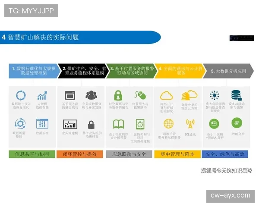
Task: Click the label 大规模数据存储
Action: pos(42,106)
